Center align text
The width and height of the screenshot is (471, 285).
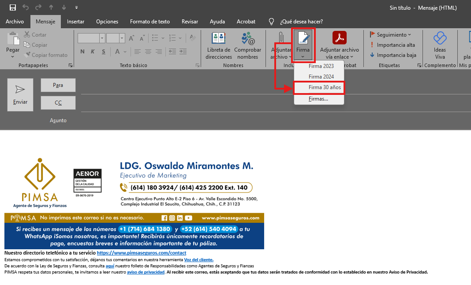point(148,52)
